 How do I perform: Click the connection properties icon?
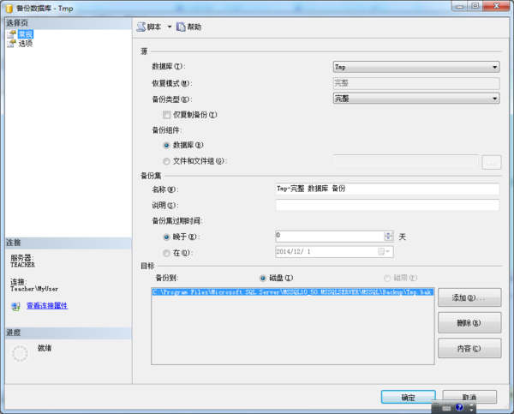point(15,305)
